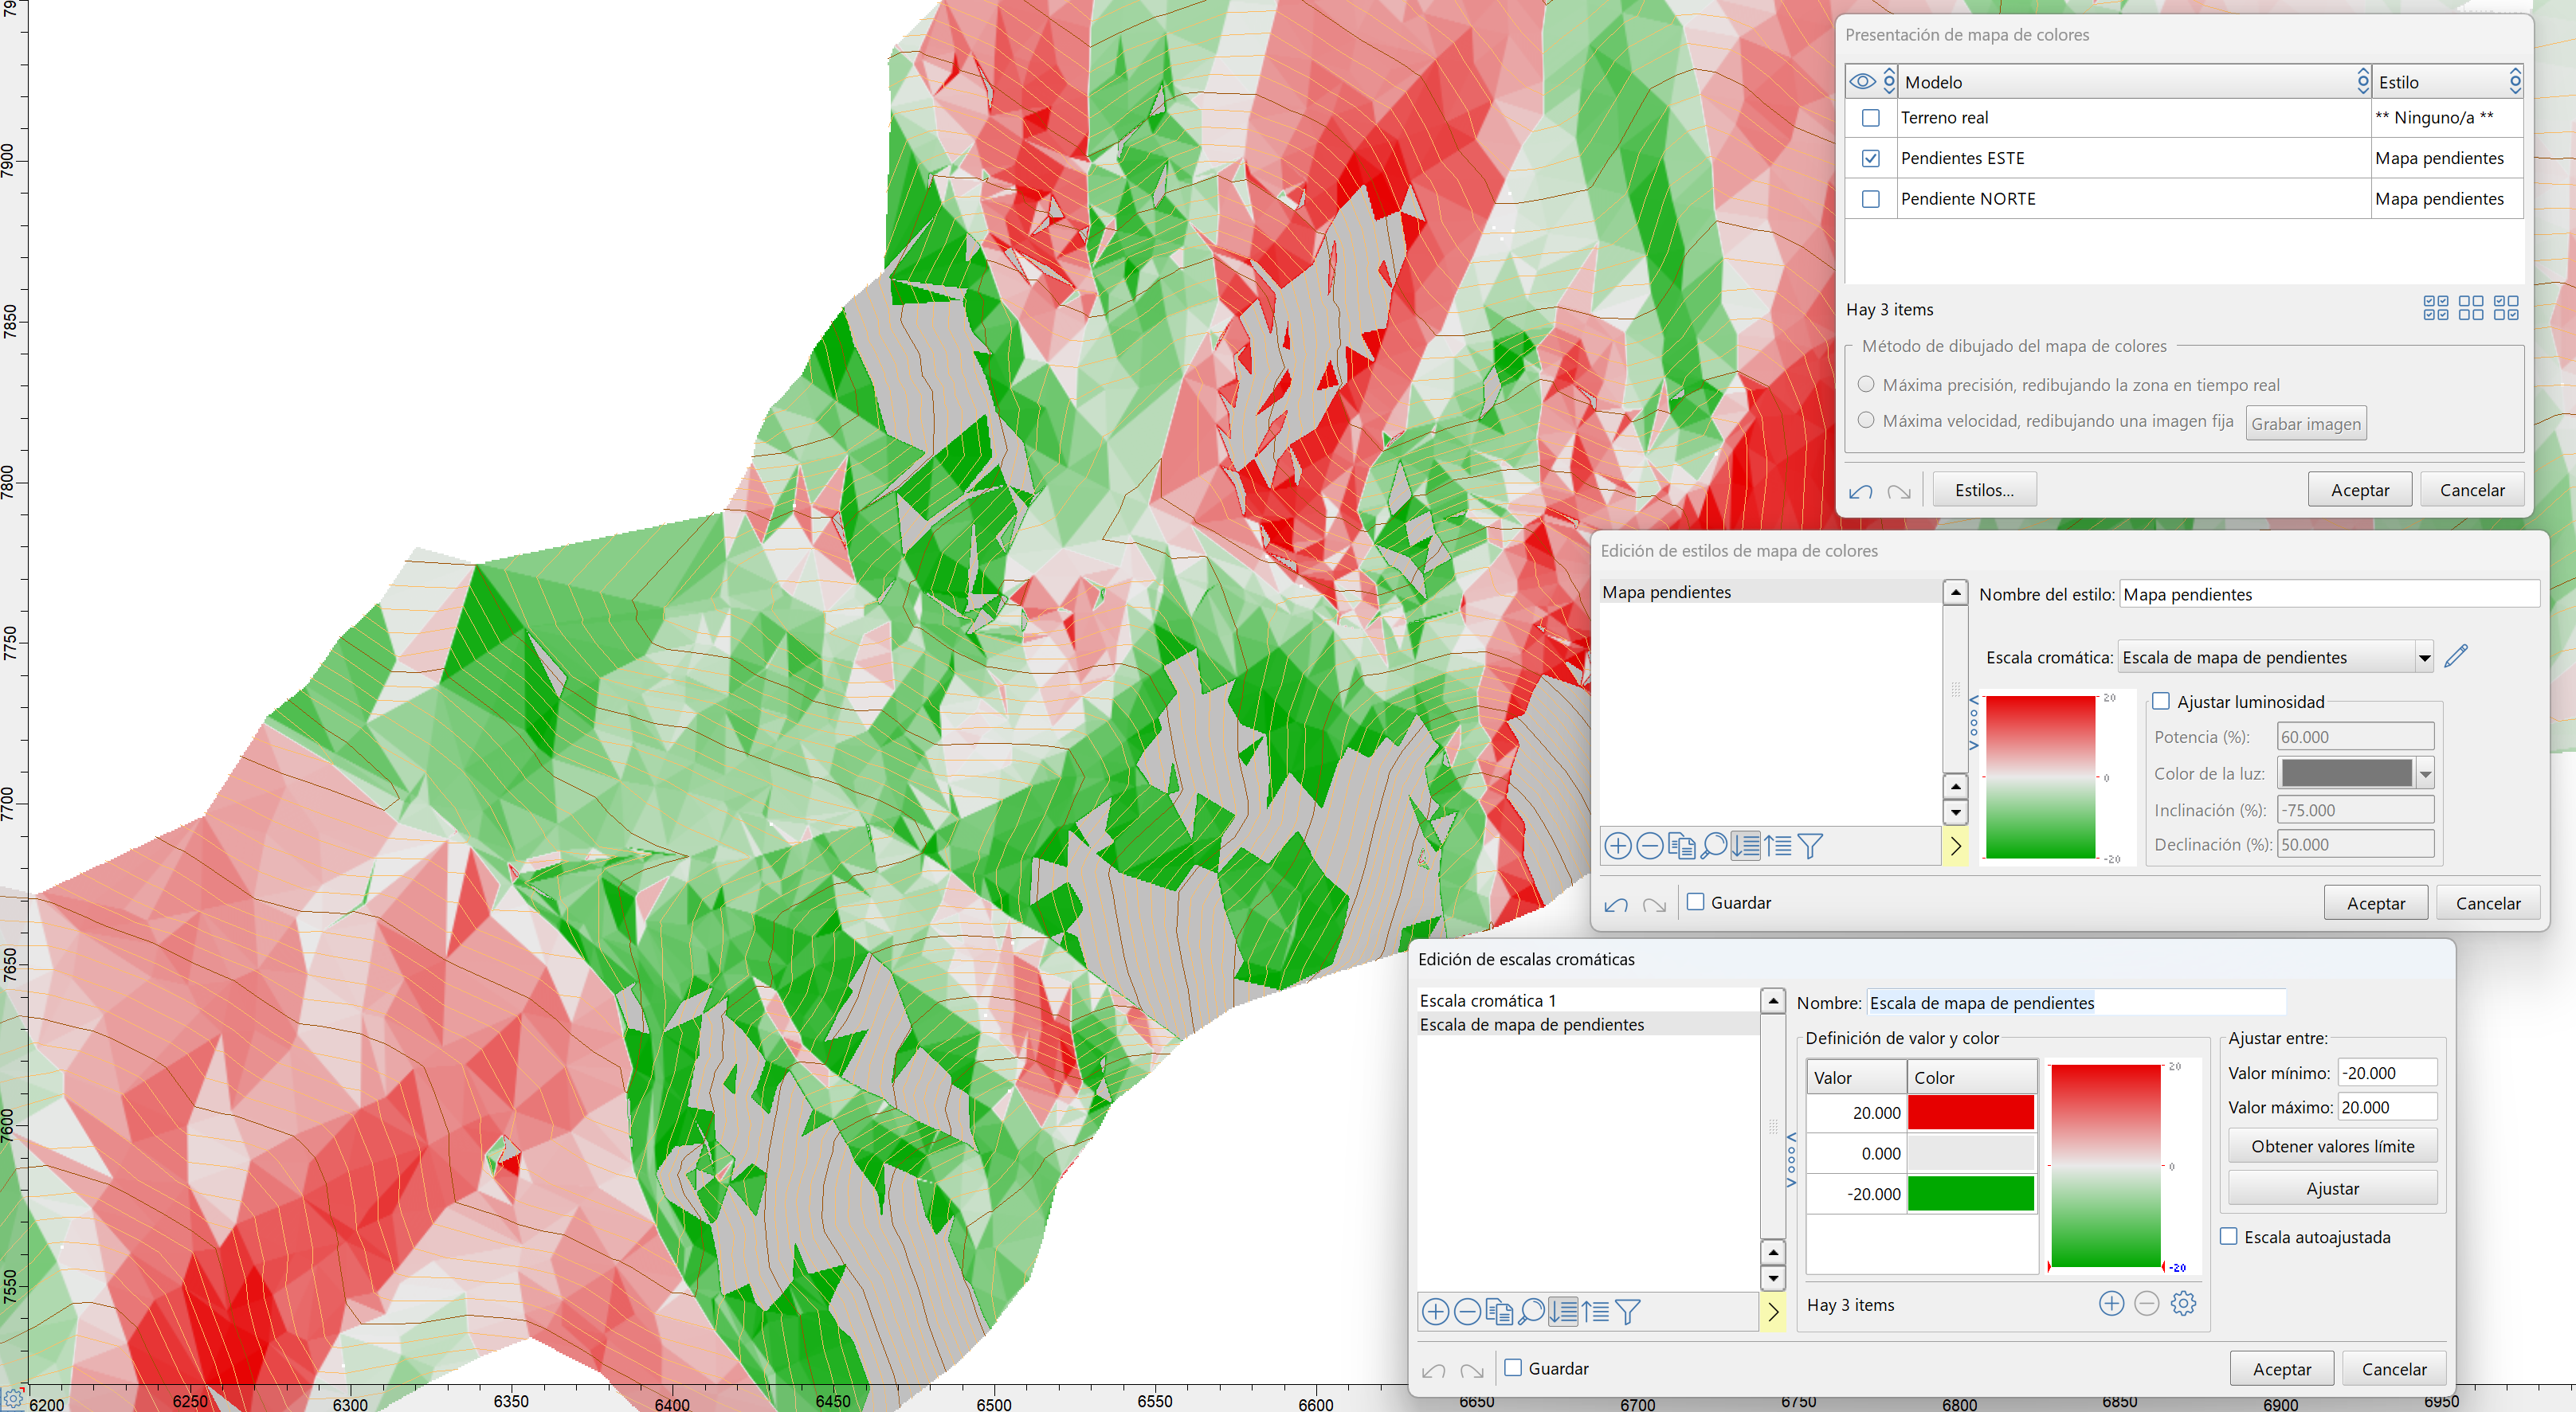Select Escala cromática 1 in the list
This screenshot has width=2576, height=1412.
pyautogui.click(x=1488, y=1000)
